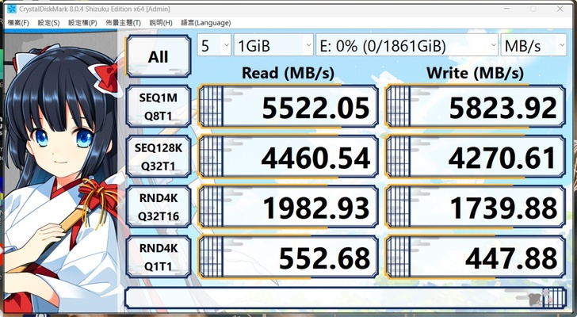The width and height of the screenshot is (577, 317).
Task: Close the CrystalDiskMark window
Action: (560, 9)
